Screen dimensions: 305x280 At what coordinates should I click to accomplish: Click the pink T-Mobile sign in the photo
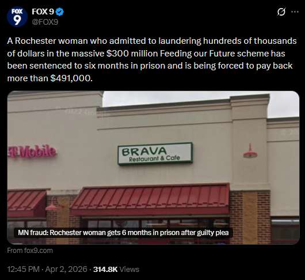coord(32,152)
